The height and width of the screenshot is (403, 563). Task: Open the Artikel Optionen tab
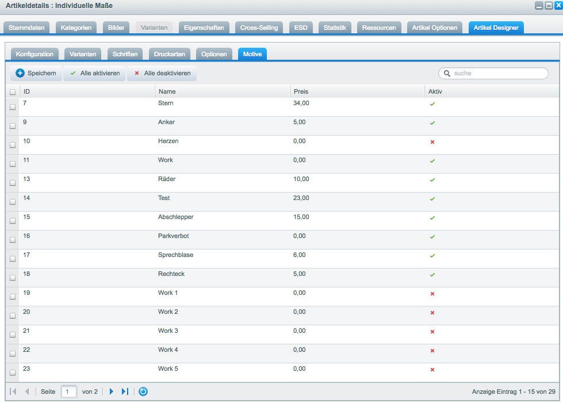click(435, 28)
